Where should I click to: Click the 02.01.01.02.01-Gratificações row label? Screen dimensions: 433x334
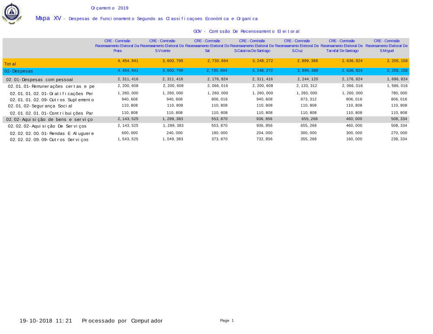(x=52, y=94)
